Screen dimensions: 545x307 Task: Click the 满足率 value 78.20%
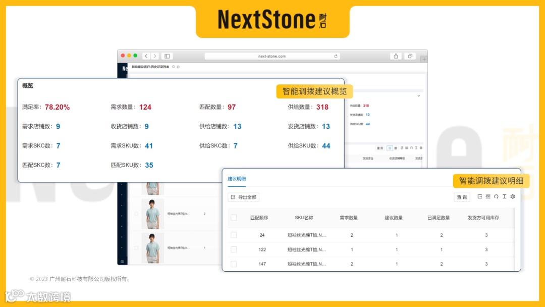(58, 107)
